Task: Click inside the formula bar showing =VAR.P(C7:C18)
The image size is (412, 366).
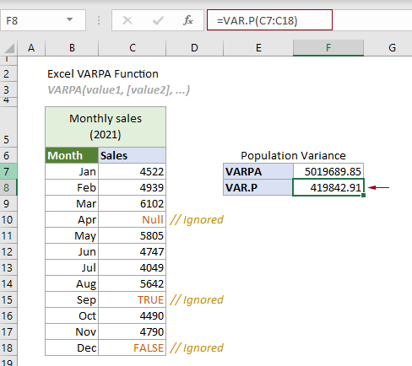Action: pyautogui.click(x=269, y=20)
